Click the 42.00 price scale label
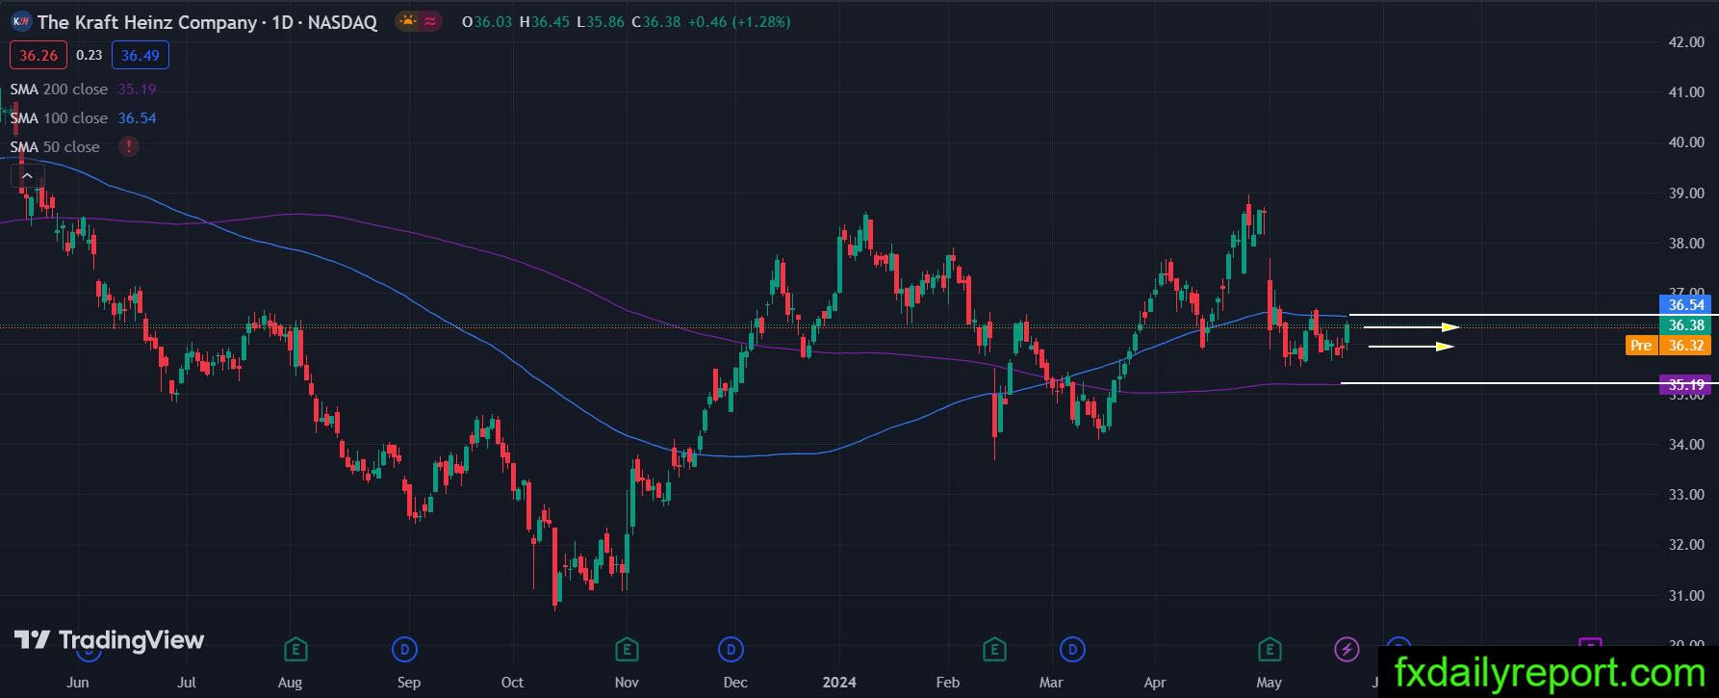 [x=1686, y=42]
